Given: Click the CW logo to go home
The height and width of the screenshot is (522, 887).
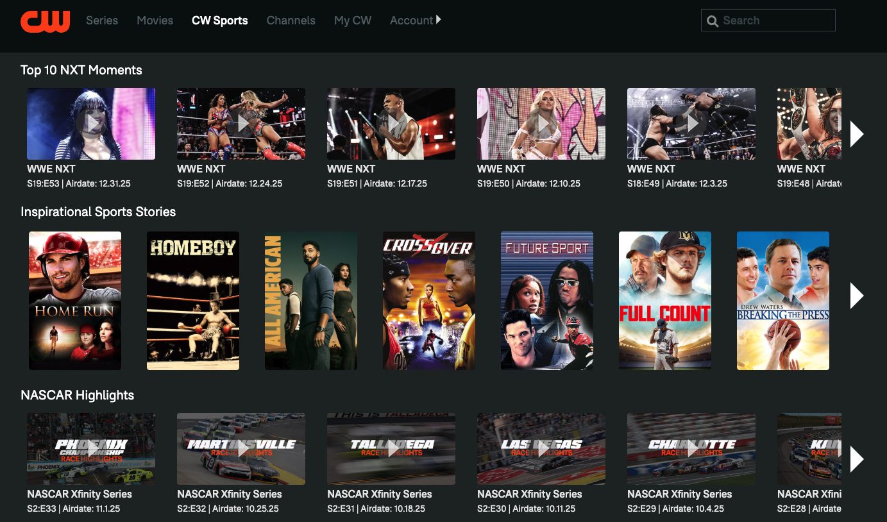Looking at the screenshot, I should click(x=45, y=21).
